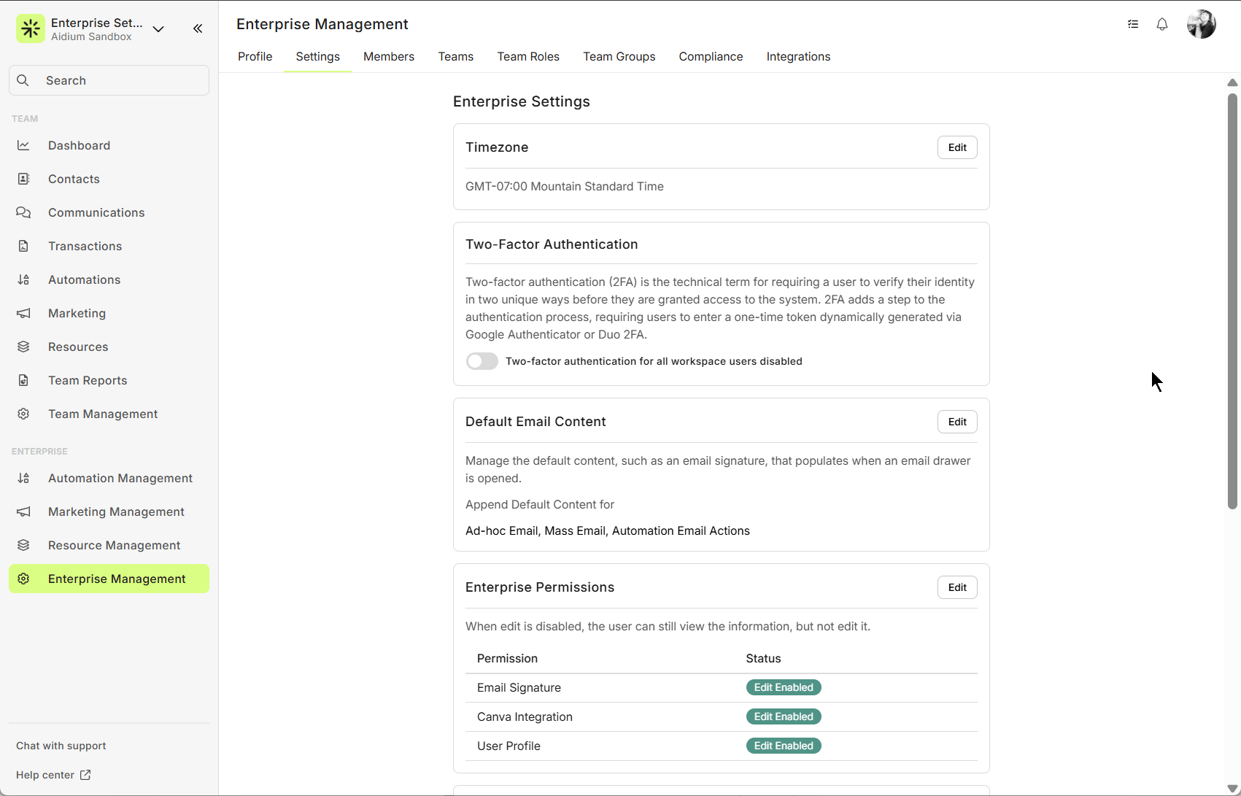Open the user profile avatar
This screenshot has height=796, width=1241.
[x=1201, y=24]
